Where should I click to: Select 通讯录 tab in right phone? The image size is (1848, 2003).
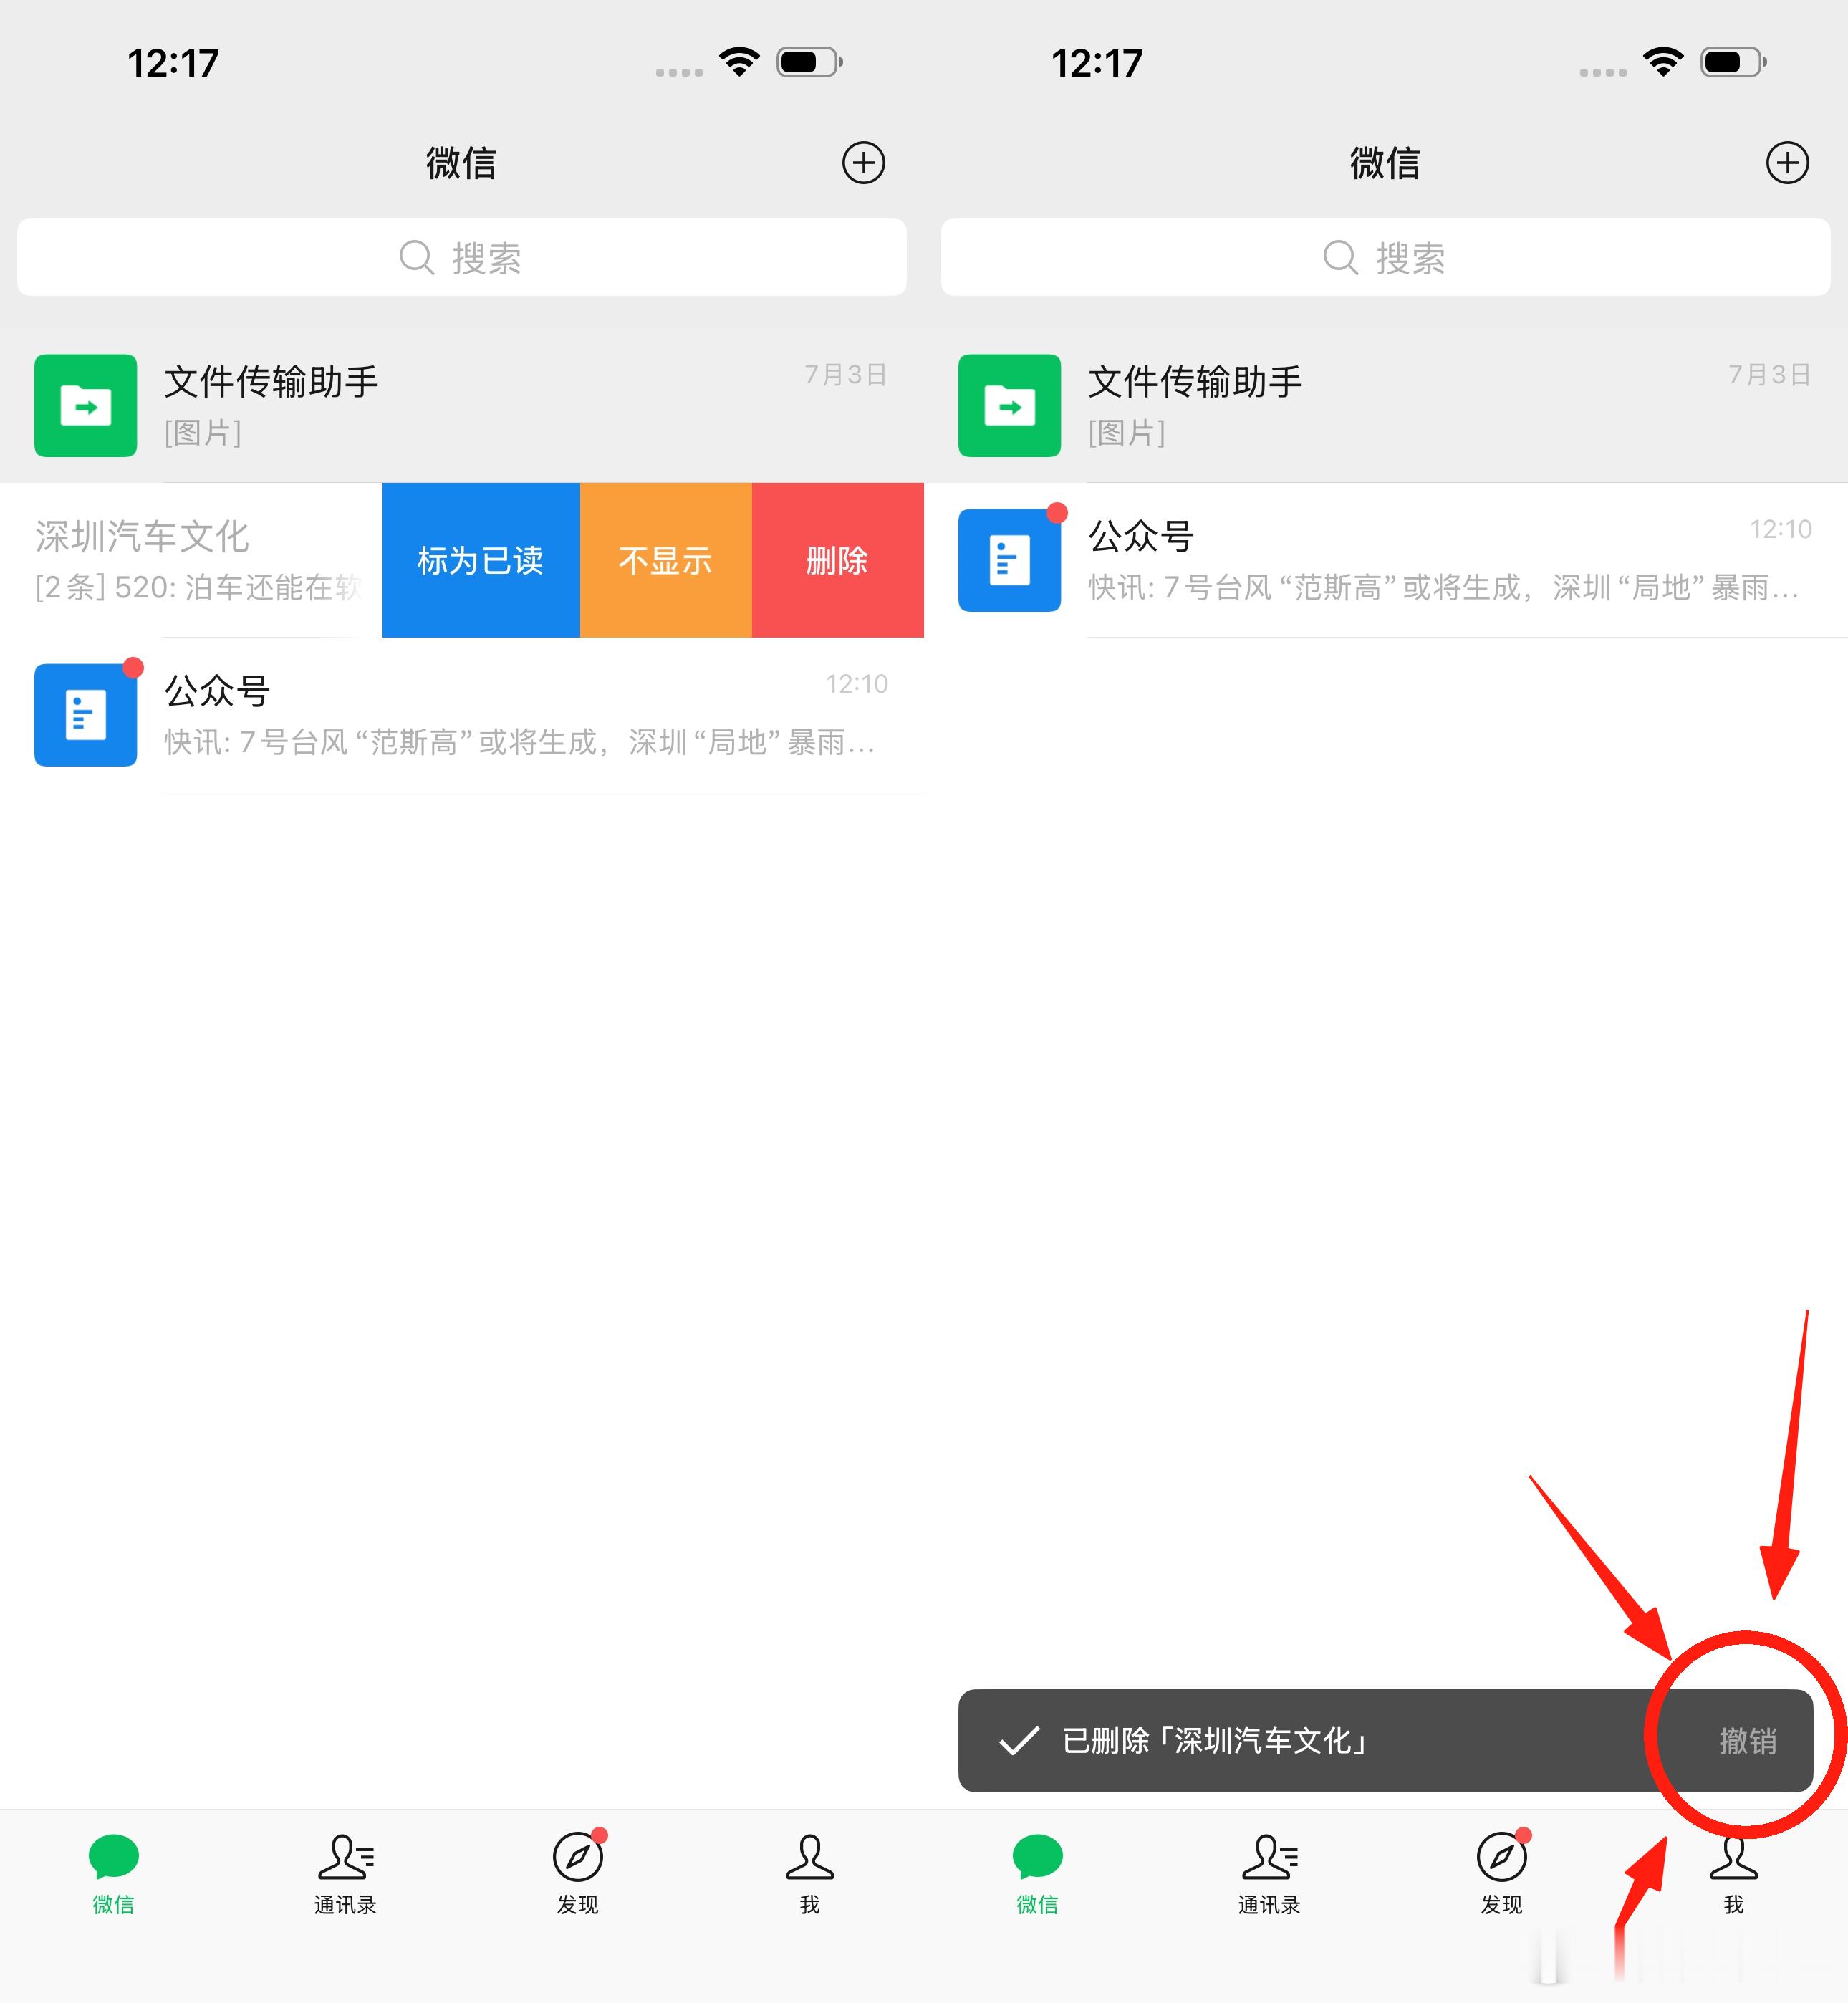coord(1269,1874)
